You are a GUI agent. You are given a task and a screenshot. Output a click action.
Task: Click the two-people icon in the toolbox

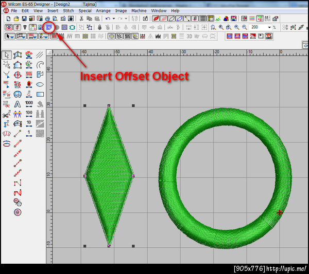18,114
